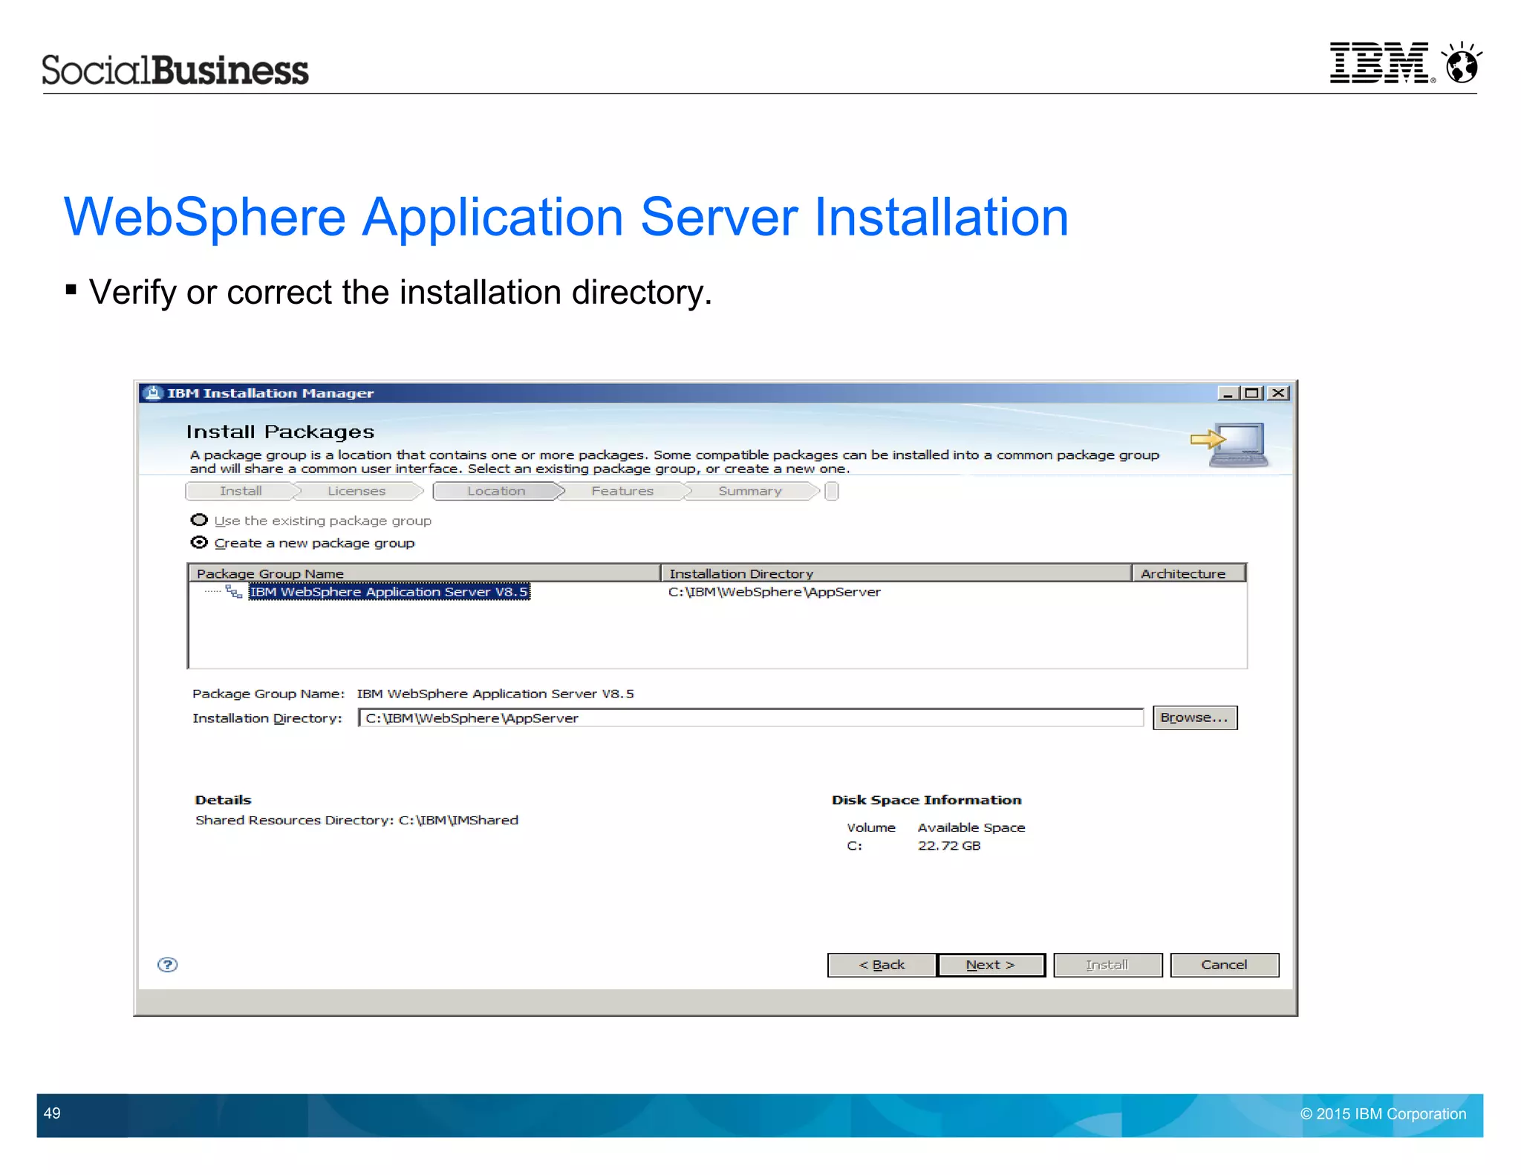Image resolution: width=1521 pixels, height=1175 pixels.
Task: Click the package group tree icon
Action: pos(234,592)
